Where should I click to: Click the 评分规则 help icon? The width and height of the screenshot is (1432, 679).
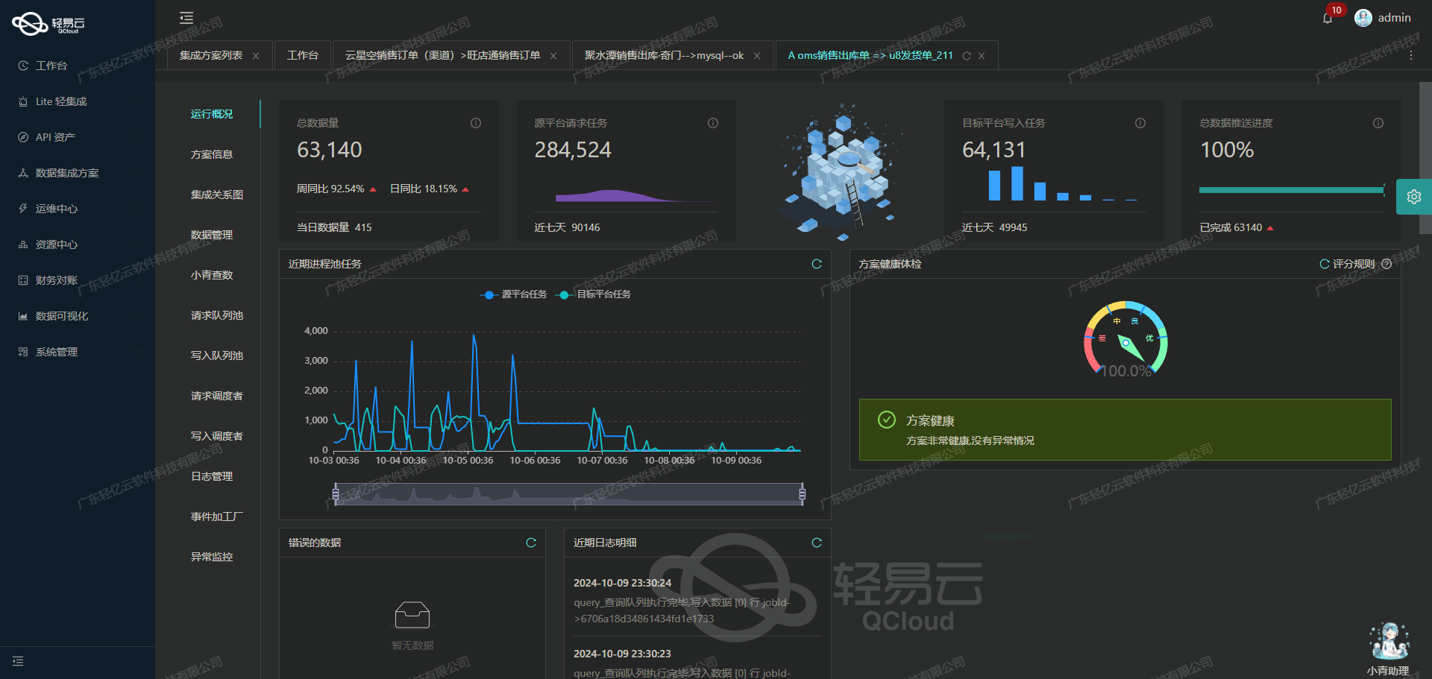coord(1387,264)
